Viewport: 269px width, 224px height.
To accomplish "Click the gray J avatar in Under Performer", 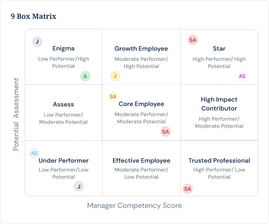I will tap(79, 186).
